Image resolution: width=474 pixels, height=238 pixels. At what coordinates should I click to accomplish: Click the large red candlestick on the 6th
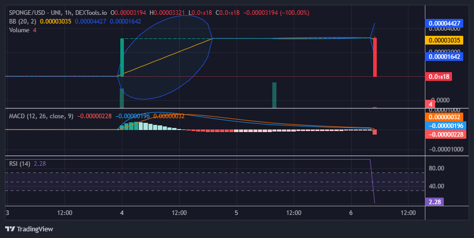375,57
